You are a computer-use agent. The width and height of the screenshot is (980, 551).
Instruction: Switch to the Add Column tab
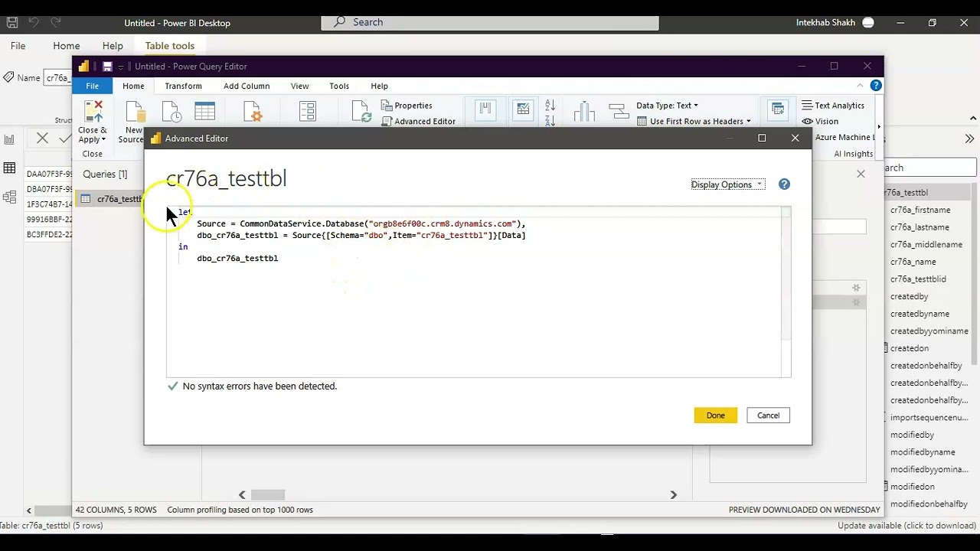coord(247,86)
